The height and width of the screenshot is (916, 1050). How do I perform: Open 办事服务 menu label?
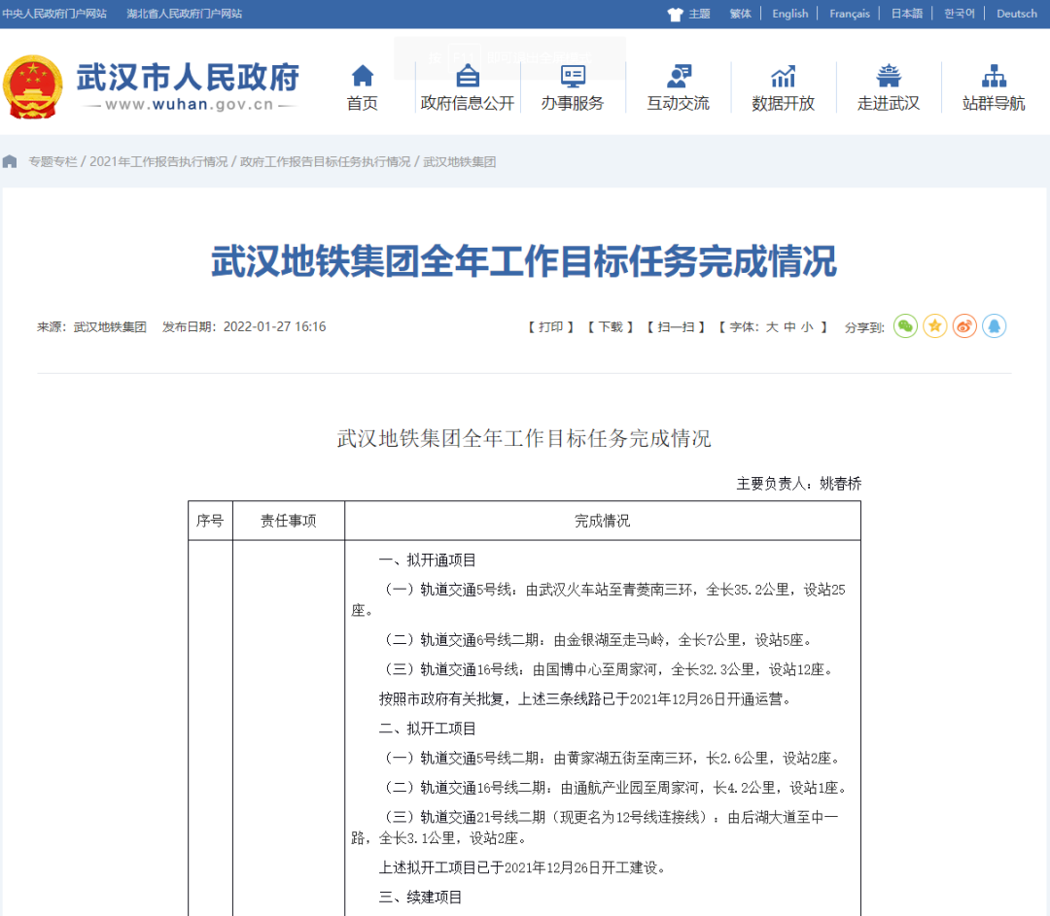[x=573, y=103]
